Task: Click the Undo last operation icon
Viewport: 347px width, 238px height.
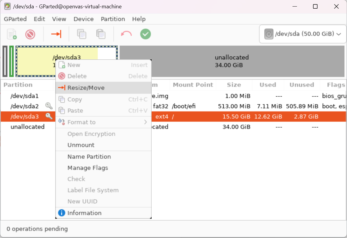Action: pyautogui.click(x=126, y=34)
